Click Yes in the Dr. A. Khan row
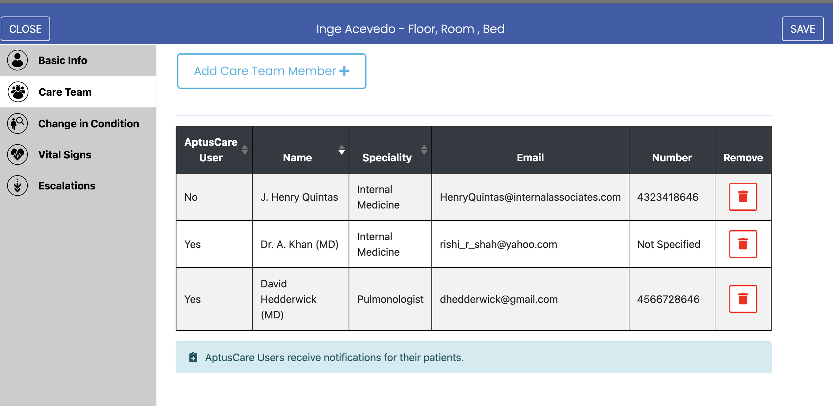 point(192,244)
